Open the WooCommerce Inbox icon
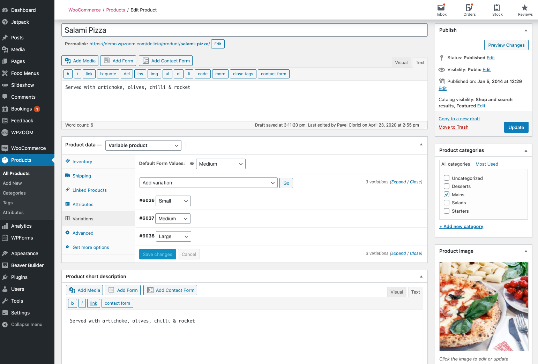Screen dimensions: 538x364 (x=441, y=10)
